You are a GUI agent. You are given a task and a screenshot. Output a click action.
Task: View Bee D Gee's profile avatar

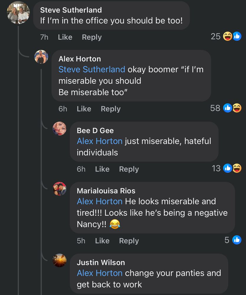tap(59, 129)
